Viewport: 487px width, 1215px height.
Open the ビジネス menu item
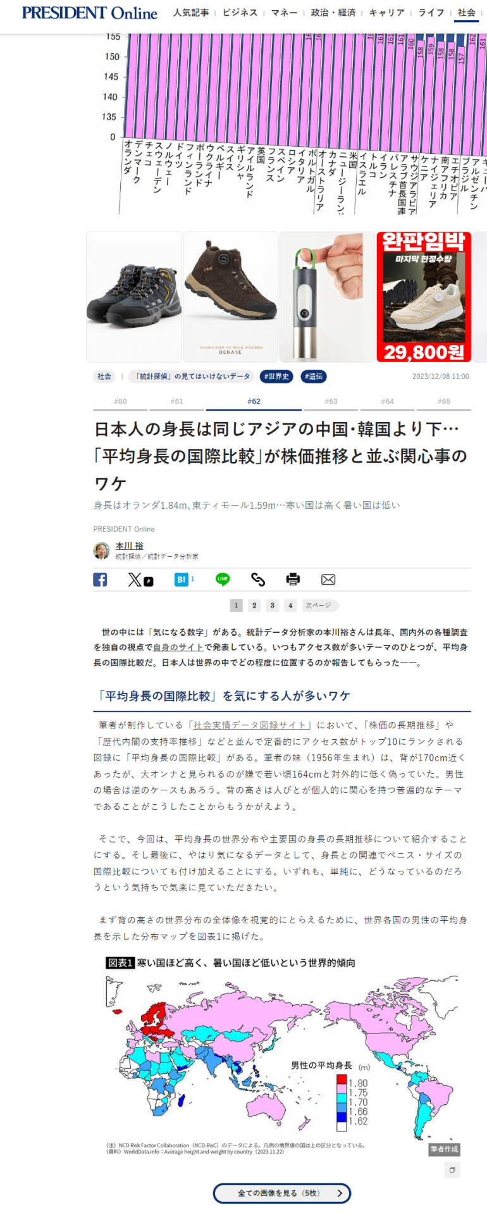point(240,13)
